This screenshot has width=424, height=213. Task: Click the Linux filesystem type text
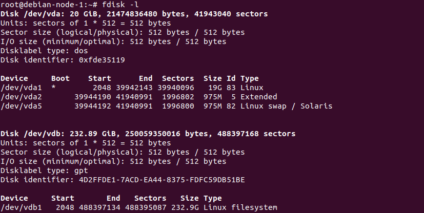(x=240, y=207)
